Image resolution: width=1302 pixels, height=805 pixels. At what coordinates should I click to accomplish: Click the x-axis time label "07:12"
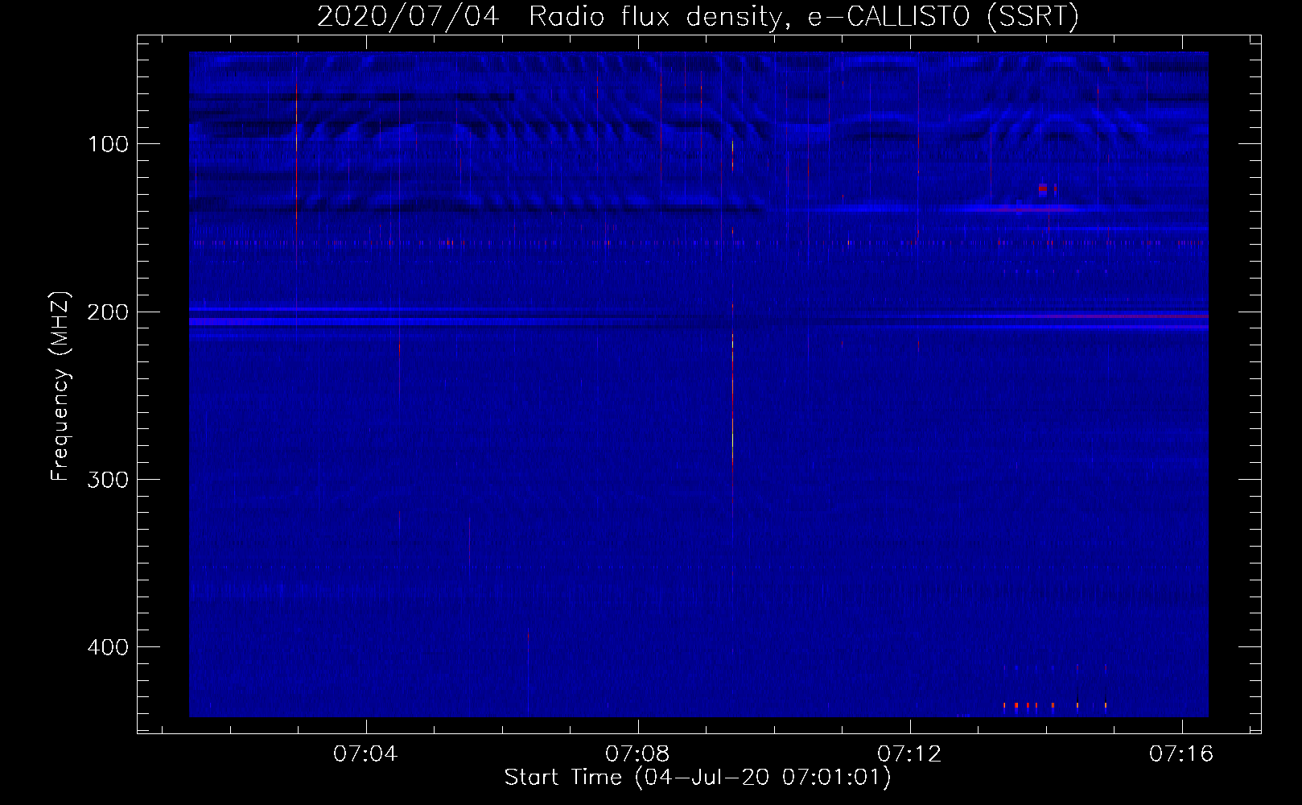[x=909, y=754]
